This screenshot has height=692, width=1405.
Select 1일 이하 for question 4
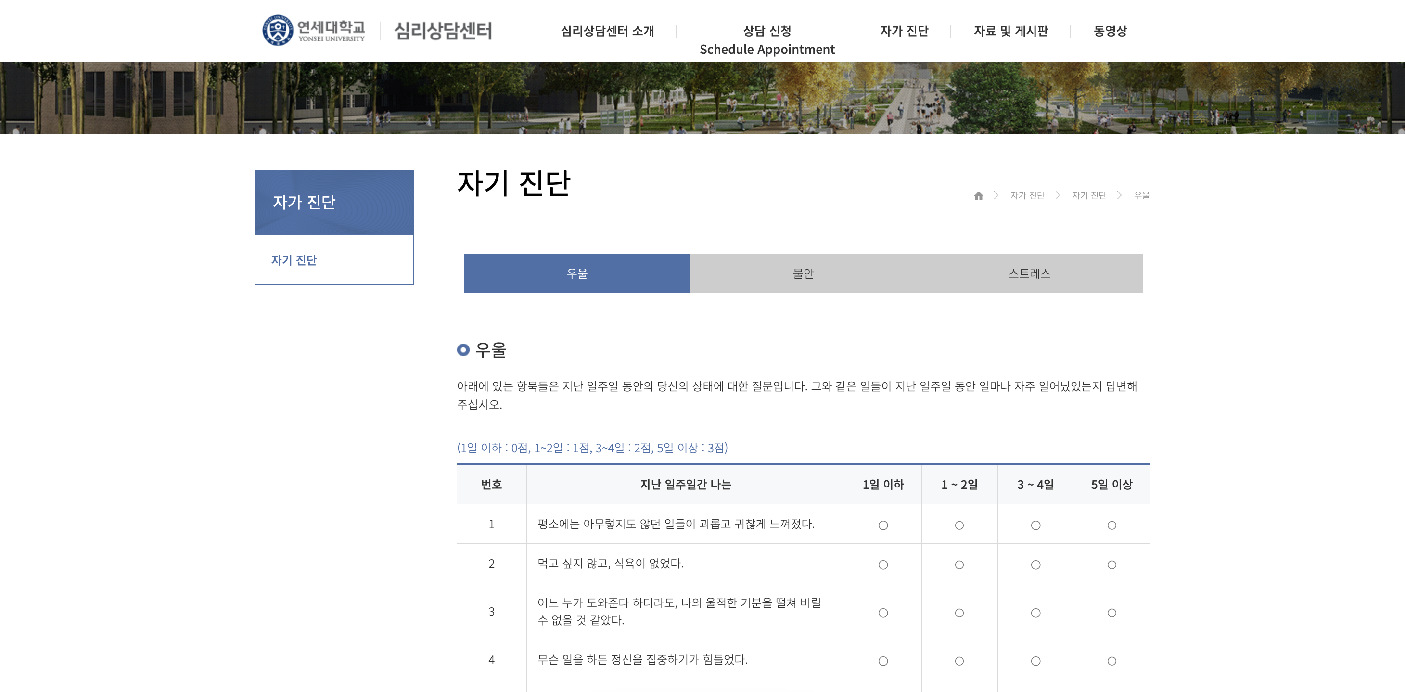click(883, 660)
